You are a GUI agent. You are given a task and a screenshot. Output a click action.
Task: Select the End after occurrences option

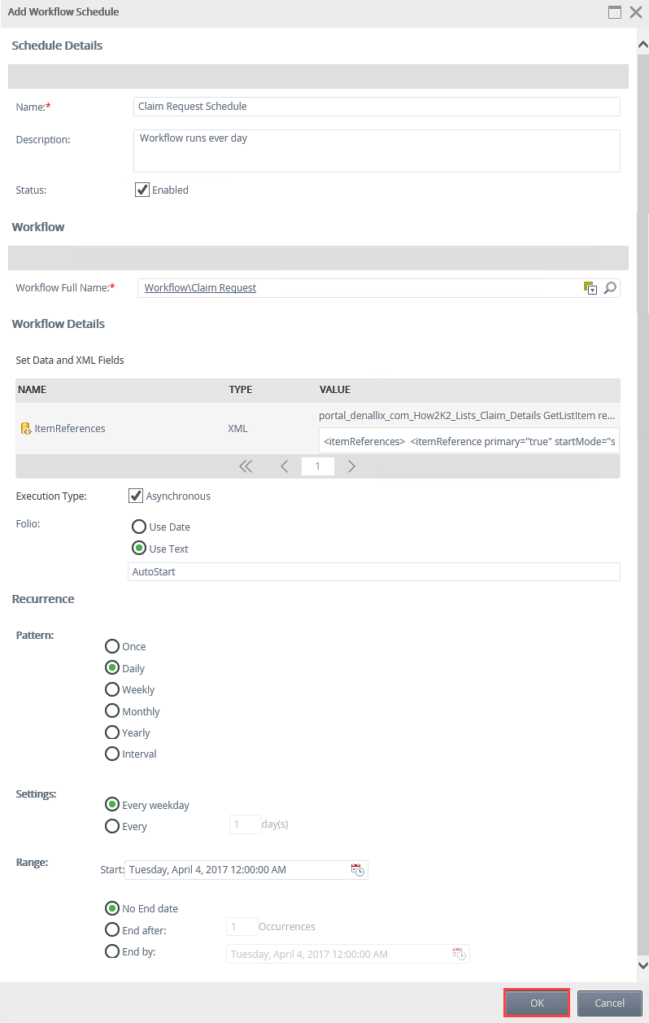pos(112,929)
